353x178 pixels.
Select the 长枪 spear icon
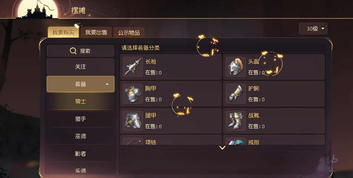coord(133,67)
